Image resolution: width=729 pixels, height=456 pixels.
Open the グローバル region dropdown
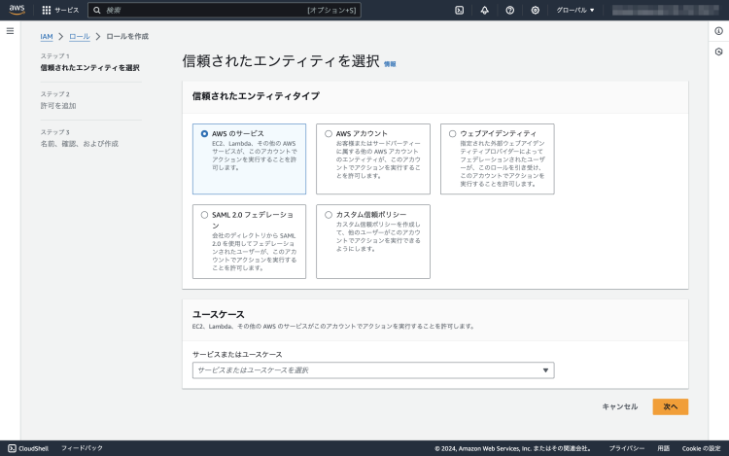575,11
